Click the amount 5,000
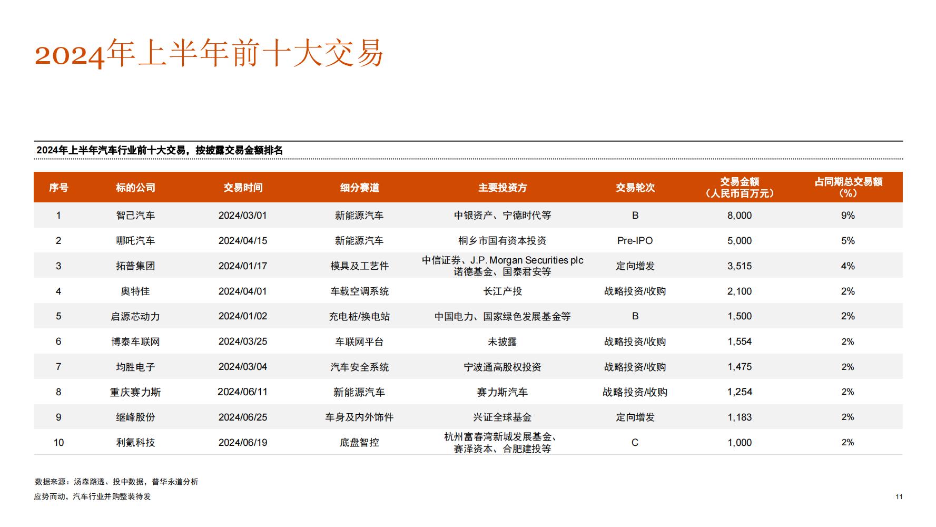Viewport: 936px width, 527px height. click(740, 241)
